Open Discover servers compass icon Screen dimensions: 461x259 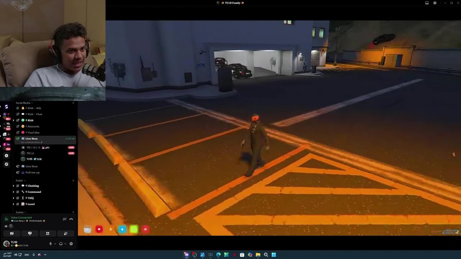[x=6, y=164]
